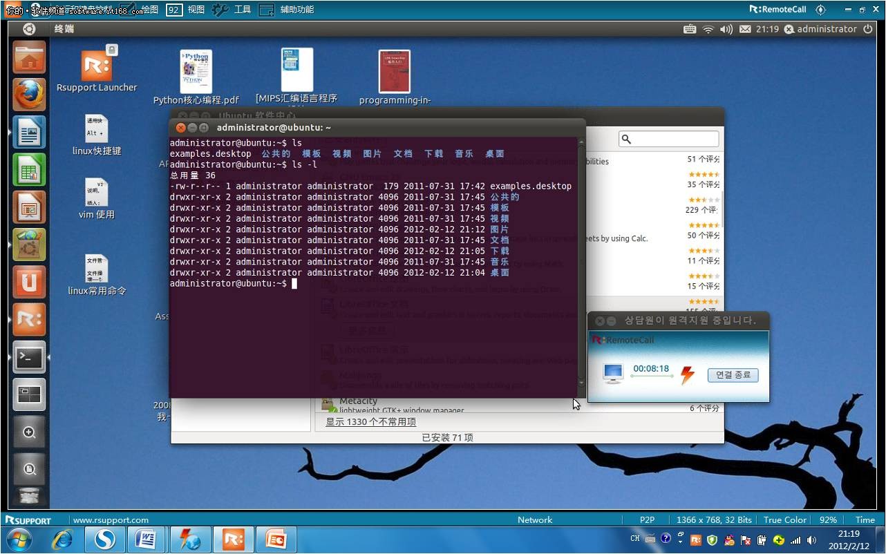Click the 연결 종료 disconnect button
Image resolution: width=886 pixels, height=554 pixels.
733,375
